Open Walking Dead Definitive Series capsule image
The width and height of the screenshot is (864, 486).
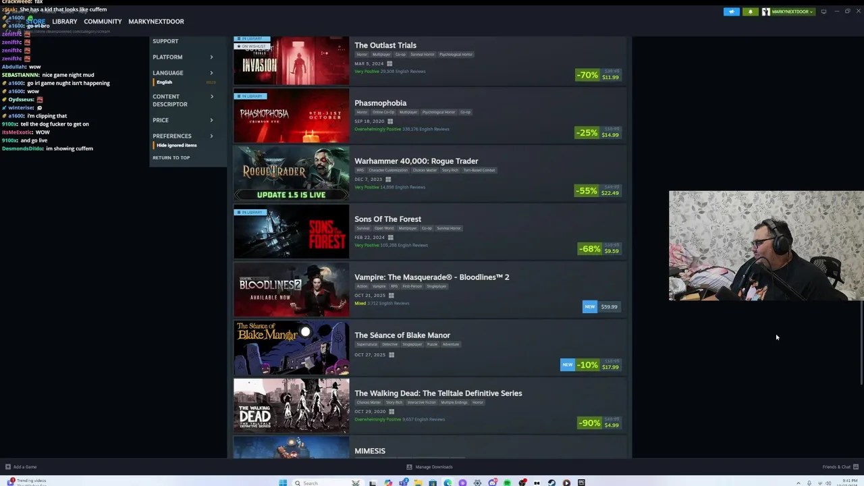click(292, 406)
